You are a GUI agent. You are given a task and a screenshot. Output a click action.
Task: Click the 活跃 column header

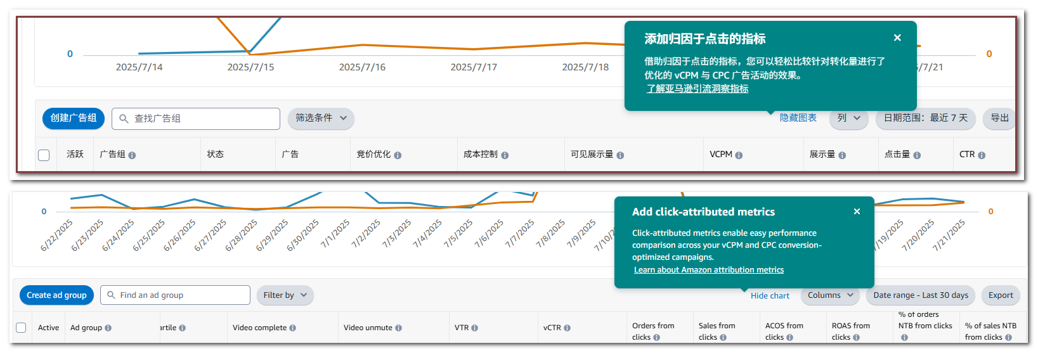[x=75, y=155]
